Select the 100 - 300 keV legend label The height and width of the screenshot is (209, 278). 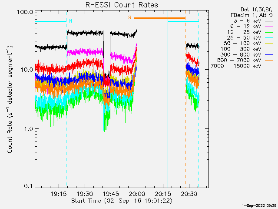(x=241, y=49)
